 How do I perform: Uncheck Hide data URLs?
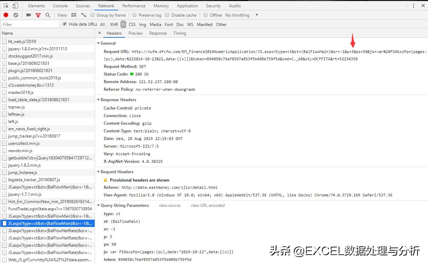(x=64, y=24)
